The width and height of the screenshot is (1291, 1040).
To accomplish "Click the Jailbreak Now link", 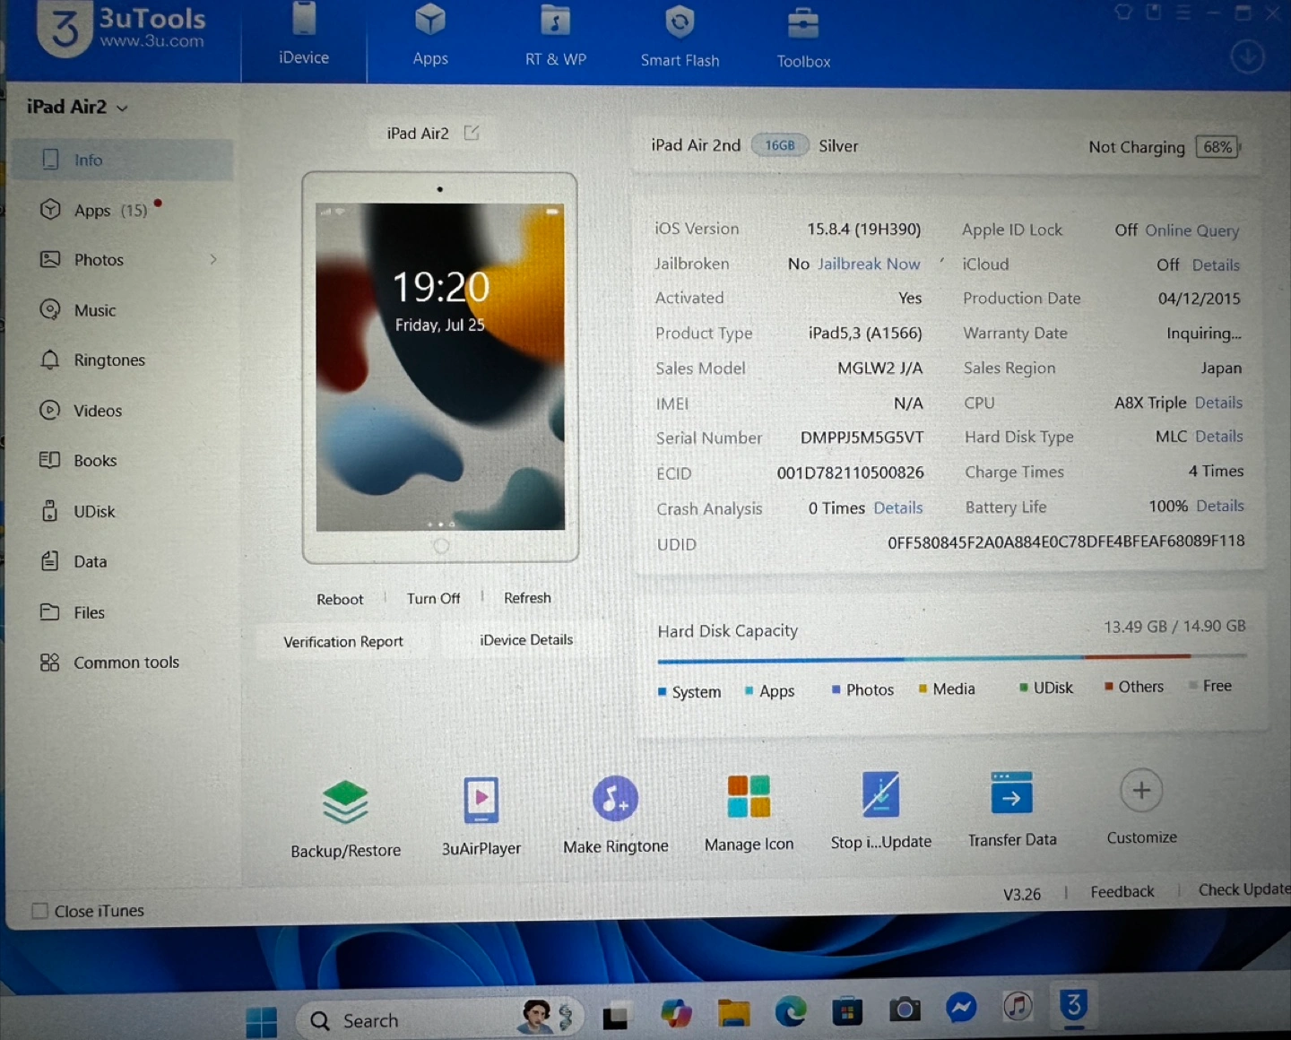I will coord(869,264).
